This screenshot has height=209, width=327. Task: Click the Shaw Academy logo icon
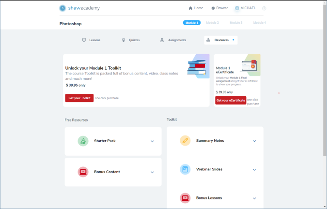point(62,8)
